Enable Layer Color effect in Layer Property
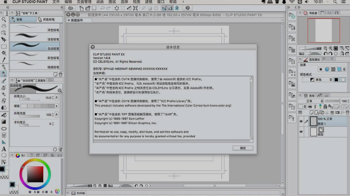The height and width of the screenshot is (196, 350). point(339,69)
